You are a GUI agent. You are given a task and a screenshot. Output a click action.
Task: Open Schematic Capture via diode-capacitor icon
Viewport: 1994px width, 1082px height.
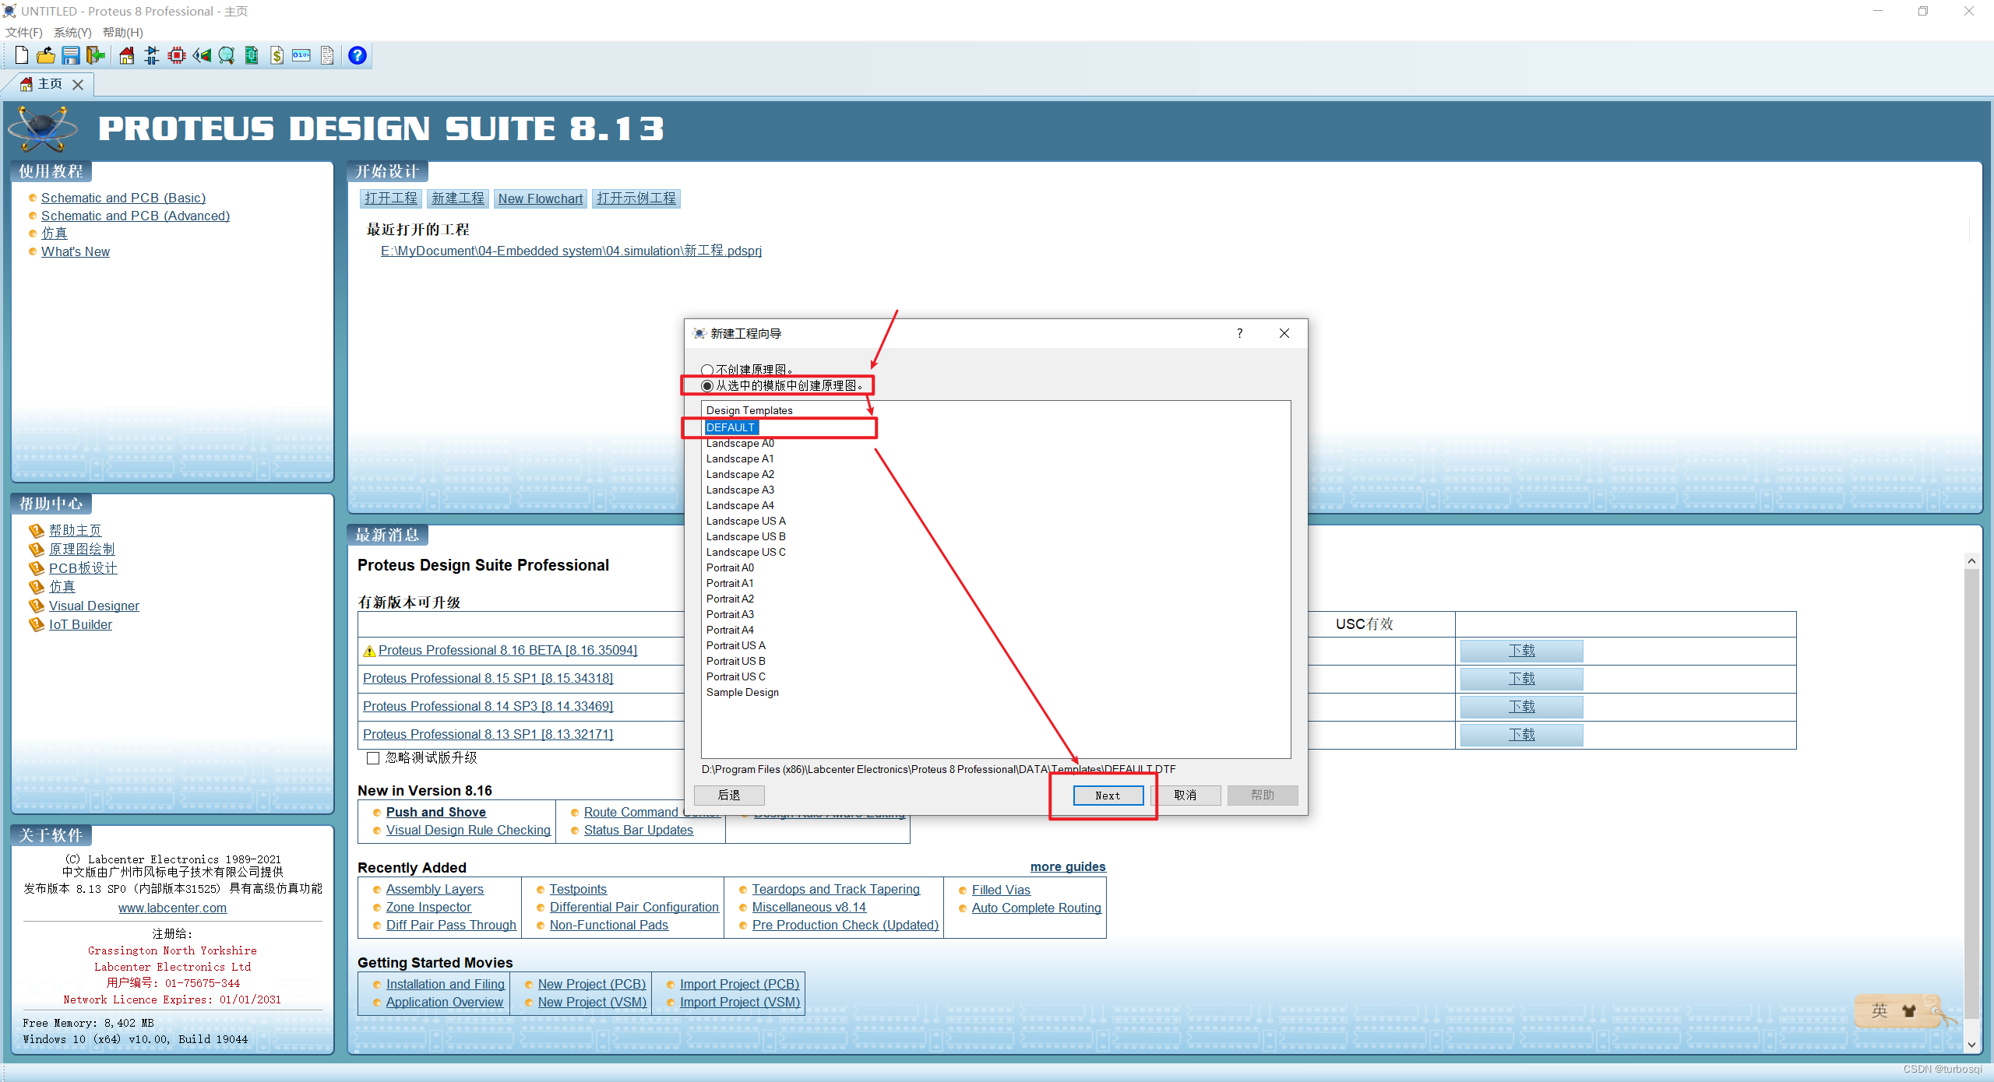(152, 55)
